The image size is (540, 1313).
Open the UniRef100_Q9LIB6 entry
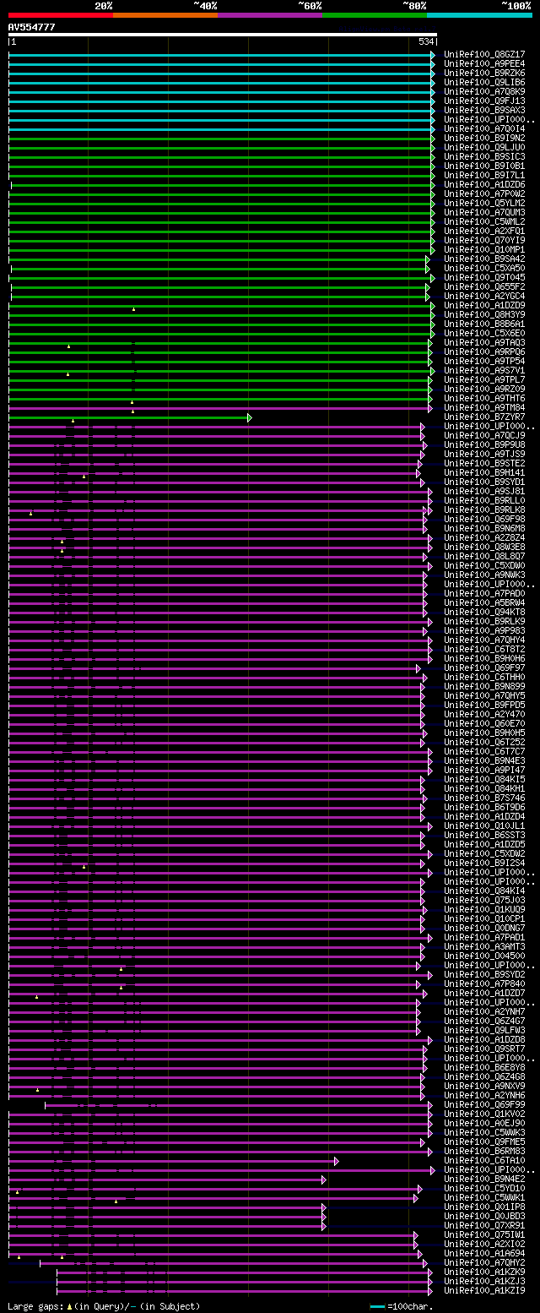[x=484, y=82]
